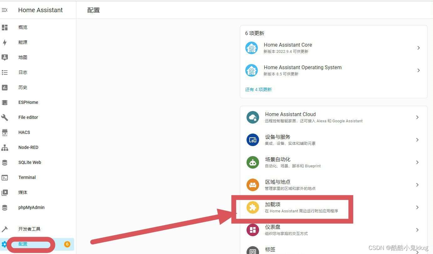Open the 开发者工具 menu item
The width and height of the screenshot is (433, 254).
click(30, 229)
